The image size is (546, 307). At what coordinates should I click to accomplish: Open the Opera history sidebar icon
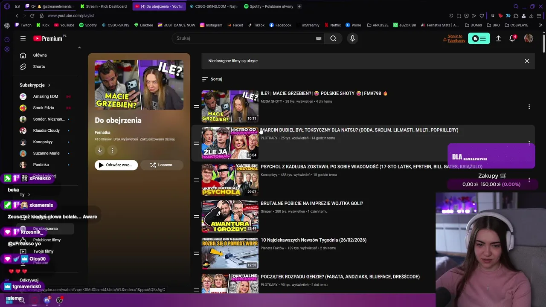[x=7, y=40]
